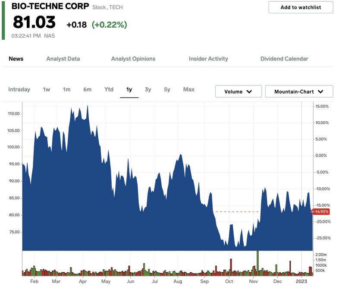The image size is (345, 293).
Task: Show the 5y chart range
Action: click(167, 89)
